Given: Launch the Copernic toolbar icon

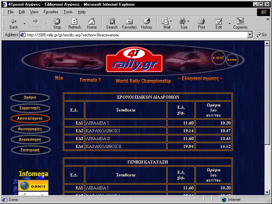Looking at the screenshot, I should [x=240, y=21].
